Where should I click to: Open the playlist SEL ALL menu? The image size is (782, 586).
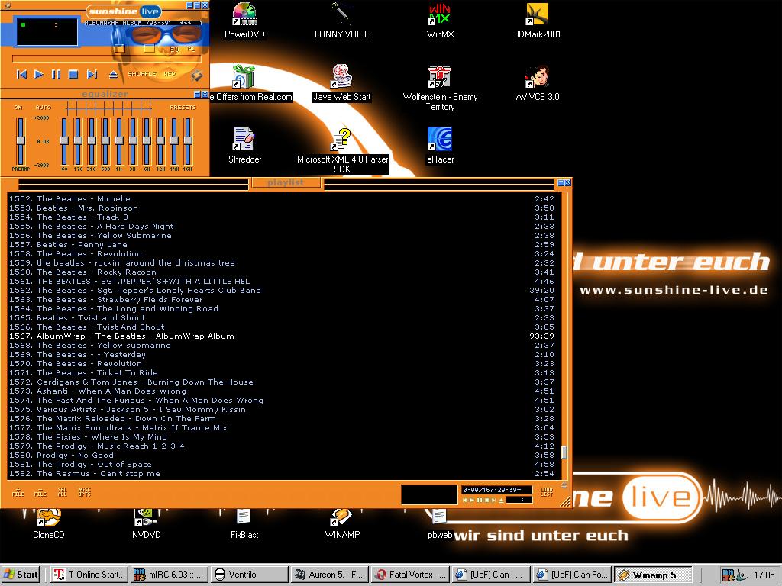pyautogui.click(x=63, y=492)
